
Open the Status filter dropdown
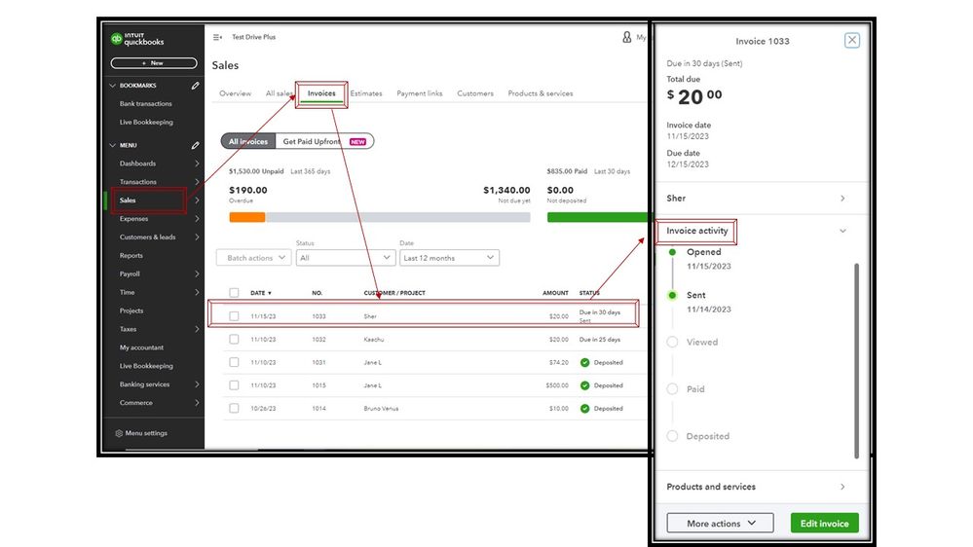pos(346,258)
